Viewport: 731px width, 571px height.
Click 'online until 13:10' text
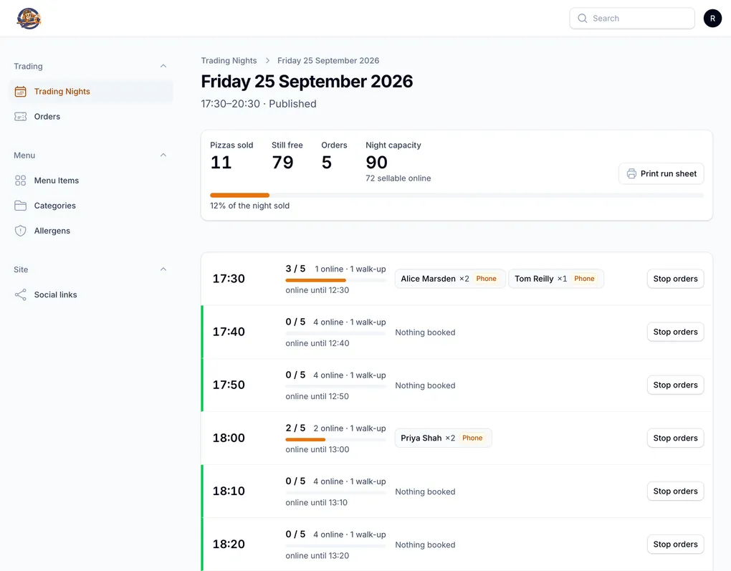316,502
